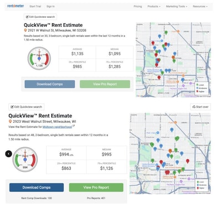Click the refresh icon in the Start over button

click(x=194, y=107)
